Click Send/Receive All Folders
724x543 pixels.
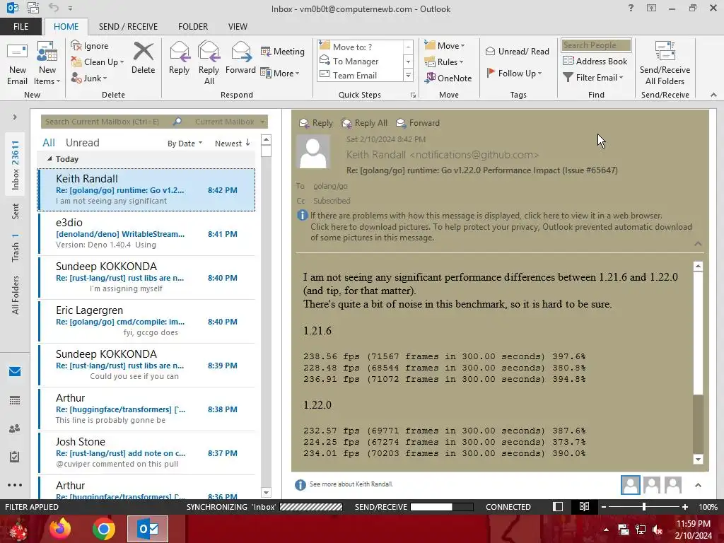click(x=665, y=63)
